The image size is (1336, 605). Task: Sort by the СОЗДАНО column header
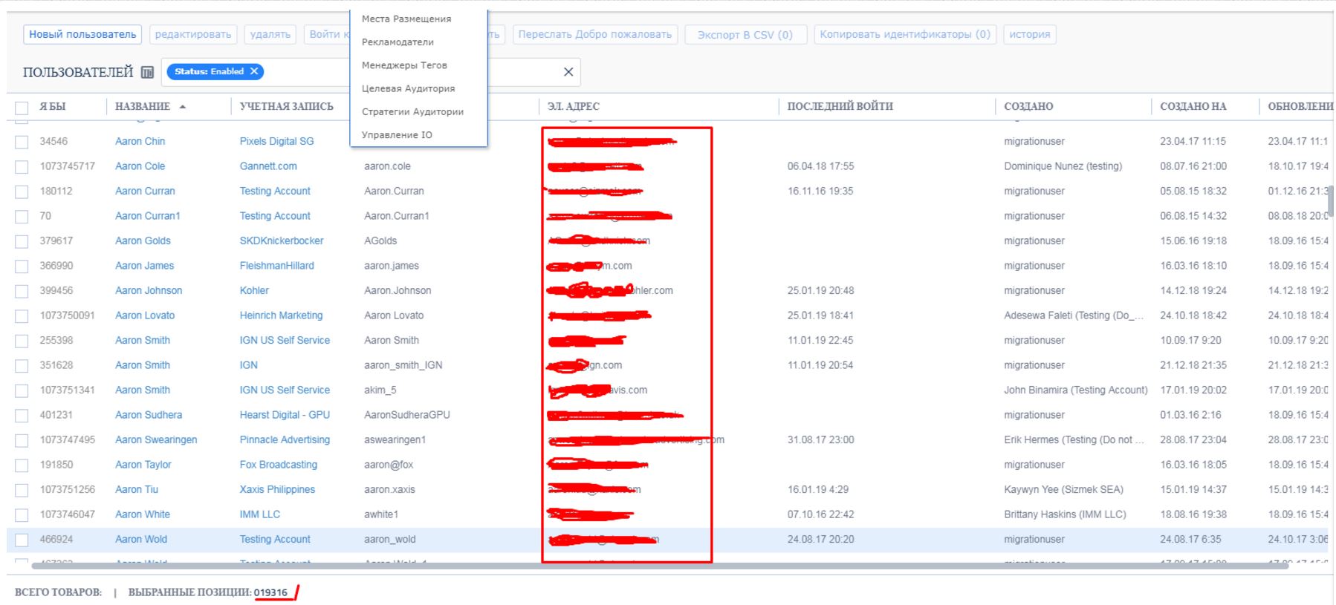pyautogui.click(x=1028, y=106)
